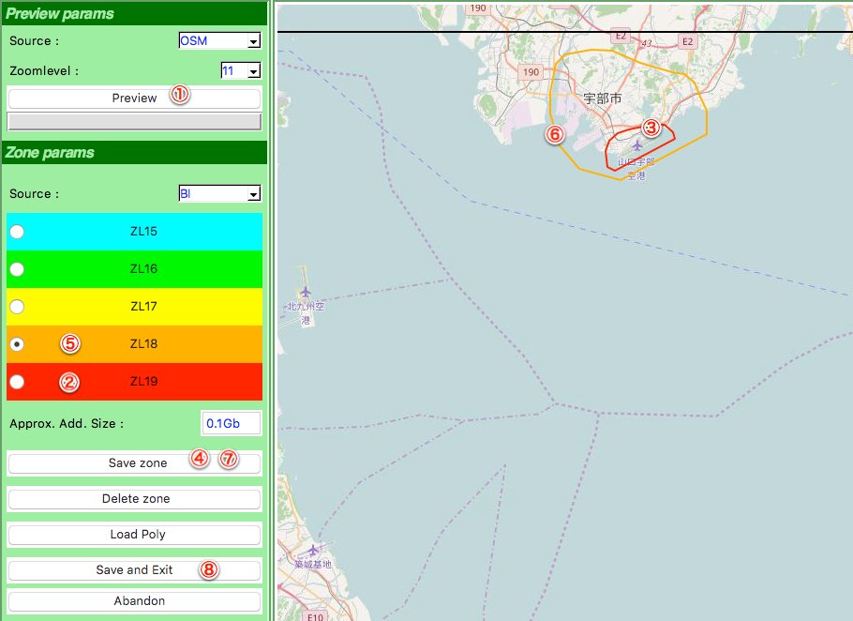Click the Tsuiki base airplane icon
853x621 pixels.
coord(313,550)
